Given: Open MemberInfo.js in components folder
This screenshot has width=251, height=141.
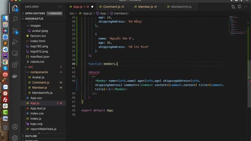Looking at the screenshot, I should coord(42,93).
